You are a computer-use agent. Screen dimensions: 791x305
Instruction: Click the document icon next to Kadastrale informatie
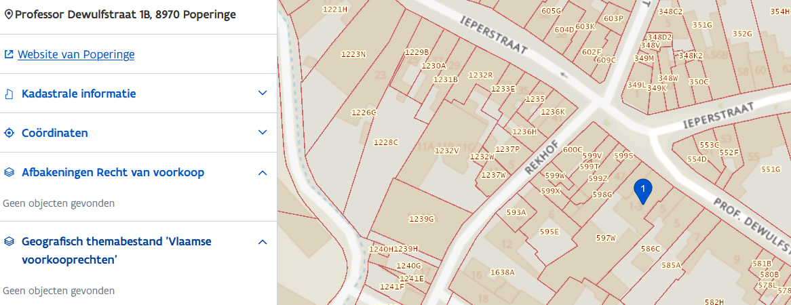click(x=9, y=94)
